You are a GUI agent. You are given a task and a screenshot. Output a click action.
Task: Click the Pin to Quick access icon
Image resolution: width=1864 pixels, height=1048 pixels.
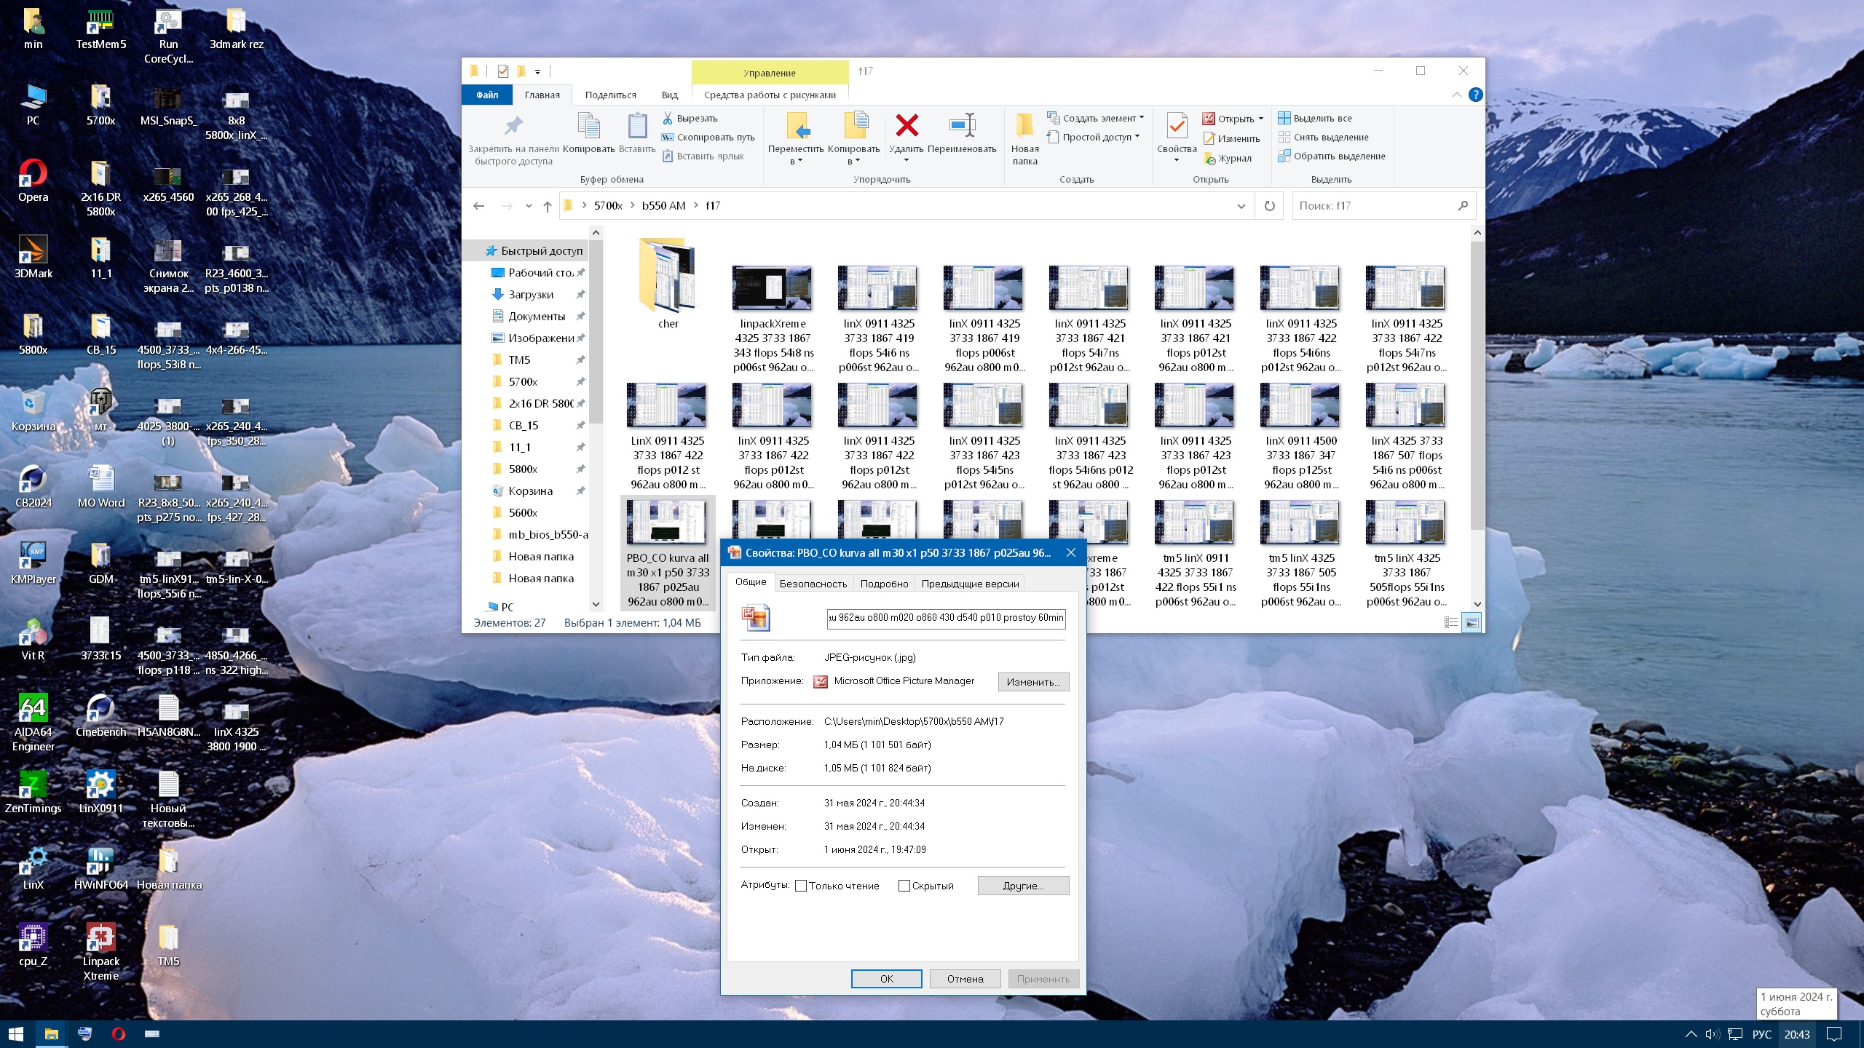click(x=513, y=127)
